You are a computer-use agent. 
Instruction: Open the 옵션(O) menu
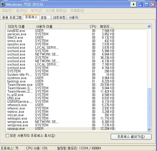coord(22,11)
